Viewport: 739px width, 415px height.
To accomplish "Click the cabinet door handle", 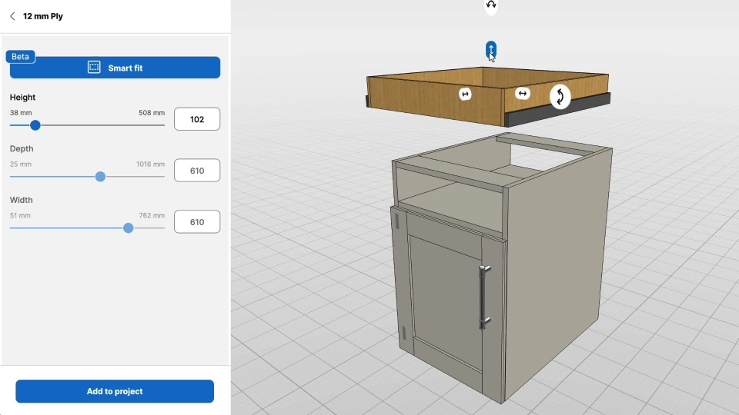I will [484, 297].
